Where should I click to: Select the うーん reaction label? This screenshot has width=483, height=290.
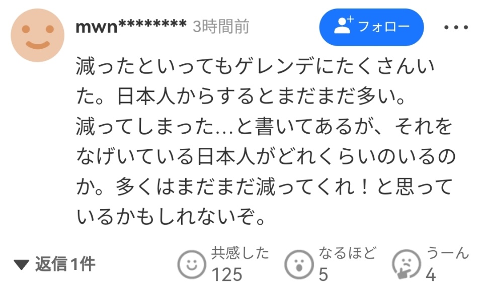click(x=447, y=253)
